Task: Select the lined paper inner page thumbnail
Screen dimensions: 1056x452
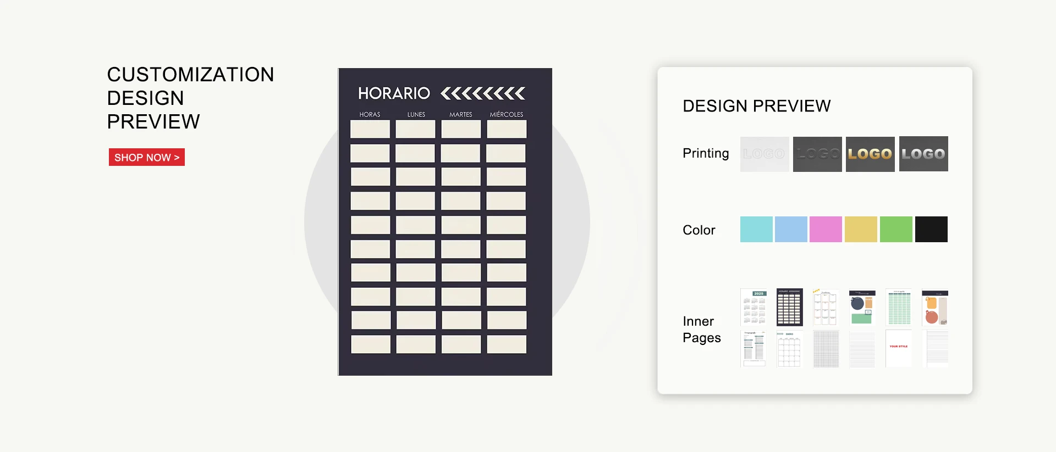Action: tap(862, 349)
